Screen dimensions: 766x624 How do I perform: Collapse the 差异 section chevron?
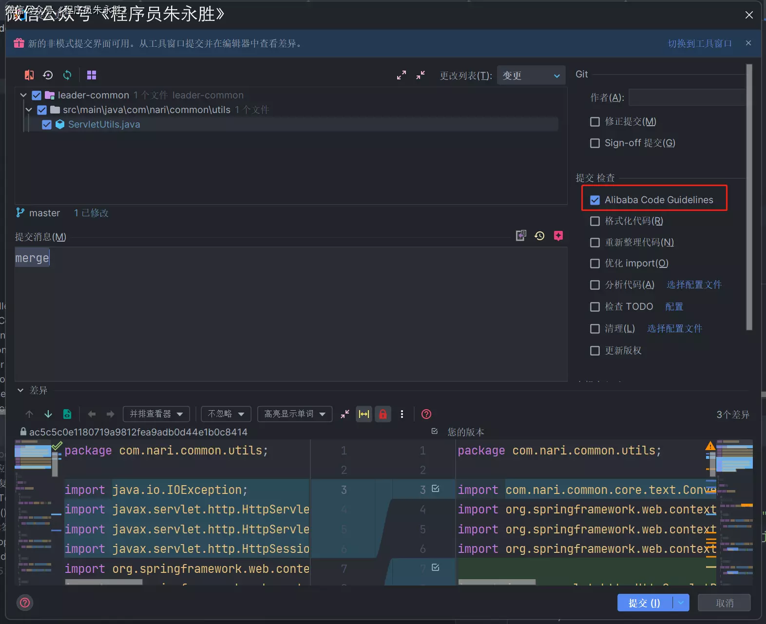click(20, 390)
